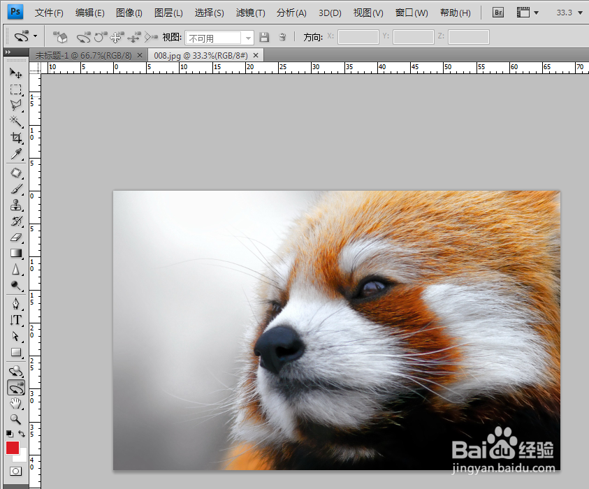Click the Photoshop Ps logo
The height and width of the screenshot is (489, 589).
[15, 12]
